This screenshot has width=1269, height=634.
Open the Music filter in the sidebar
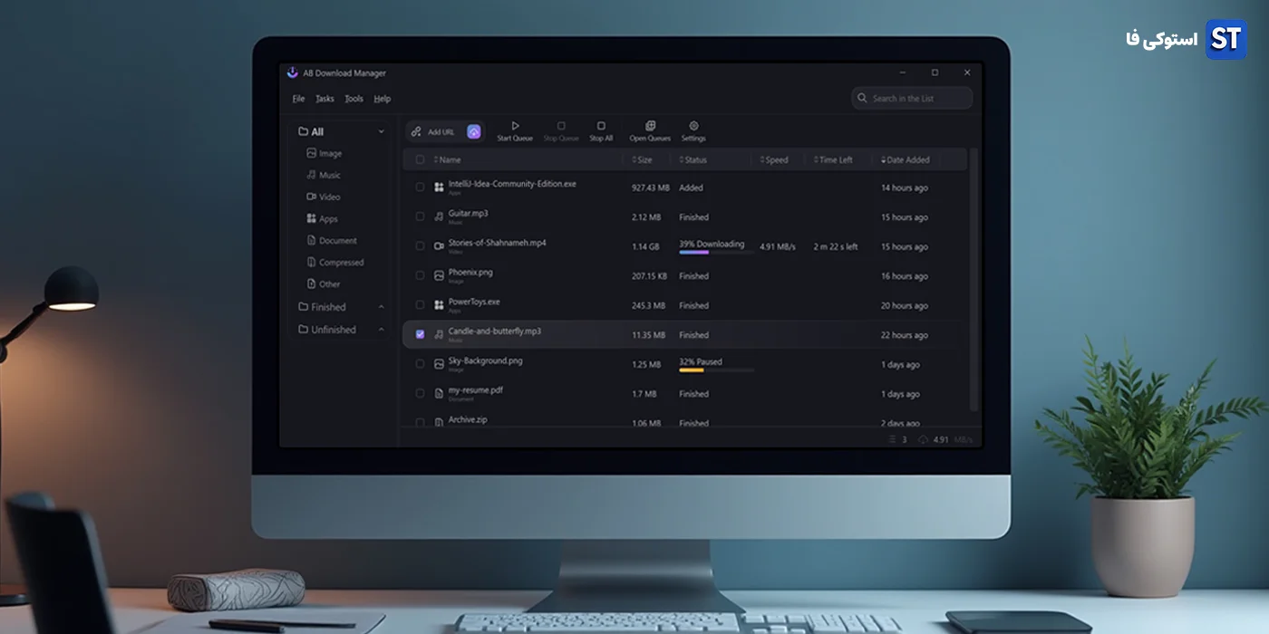pos(329,175)
